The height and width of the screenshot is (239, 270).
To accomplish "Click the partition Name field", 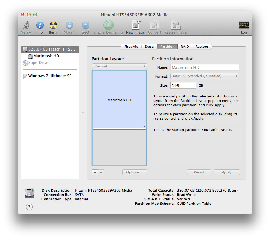I will (205, 67).
